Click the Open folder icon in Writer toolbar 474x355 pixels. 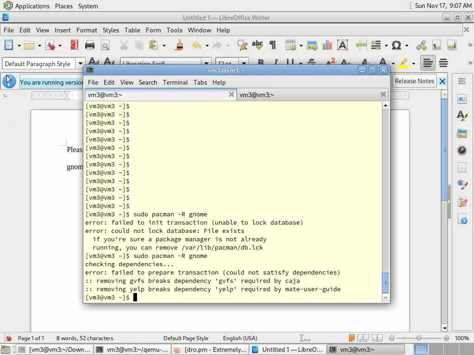tap(29, 45)
